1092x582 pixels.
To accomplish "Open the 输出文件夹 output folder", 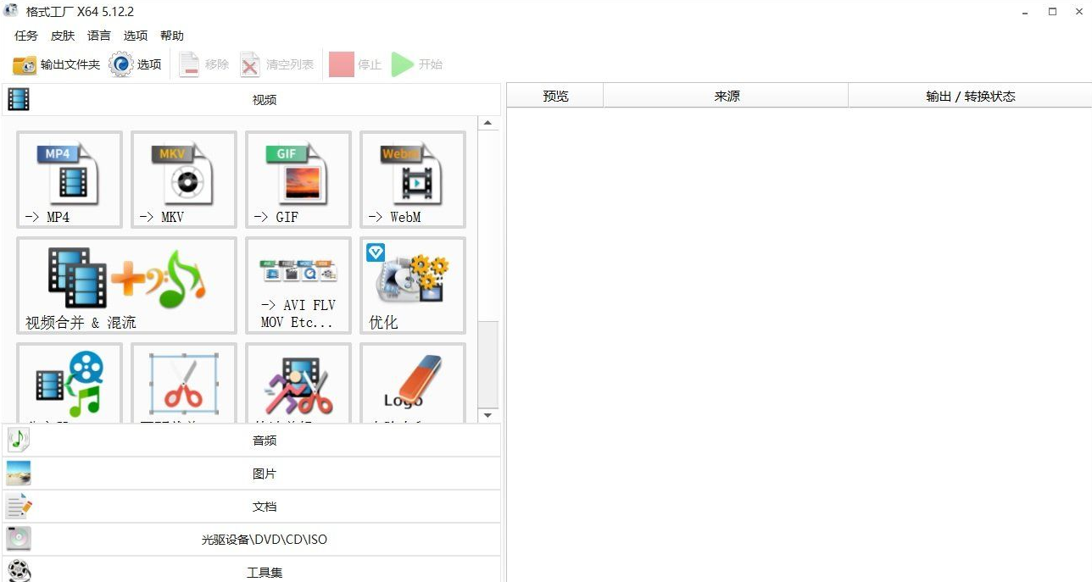I will [x=56, y=64].
